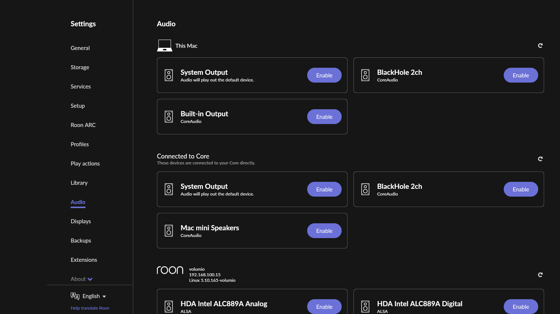Enable HDA Intel ALC889A Analog device
560x314 pixels.
[324, 307]
